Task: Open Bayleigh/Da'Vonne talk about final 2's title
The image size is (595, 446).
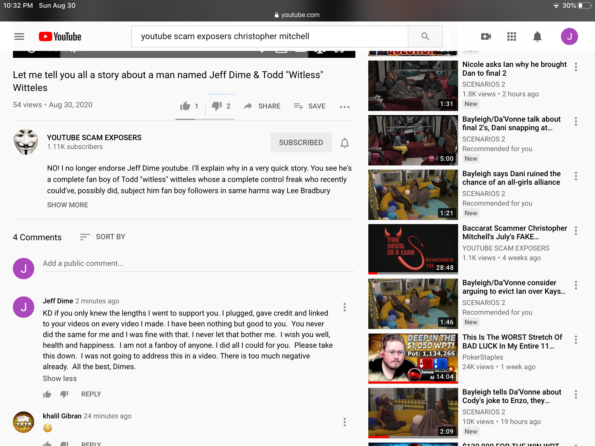Action: (511, 123)
